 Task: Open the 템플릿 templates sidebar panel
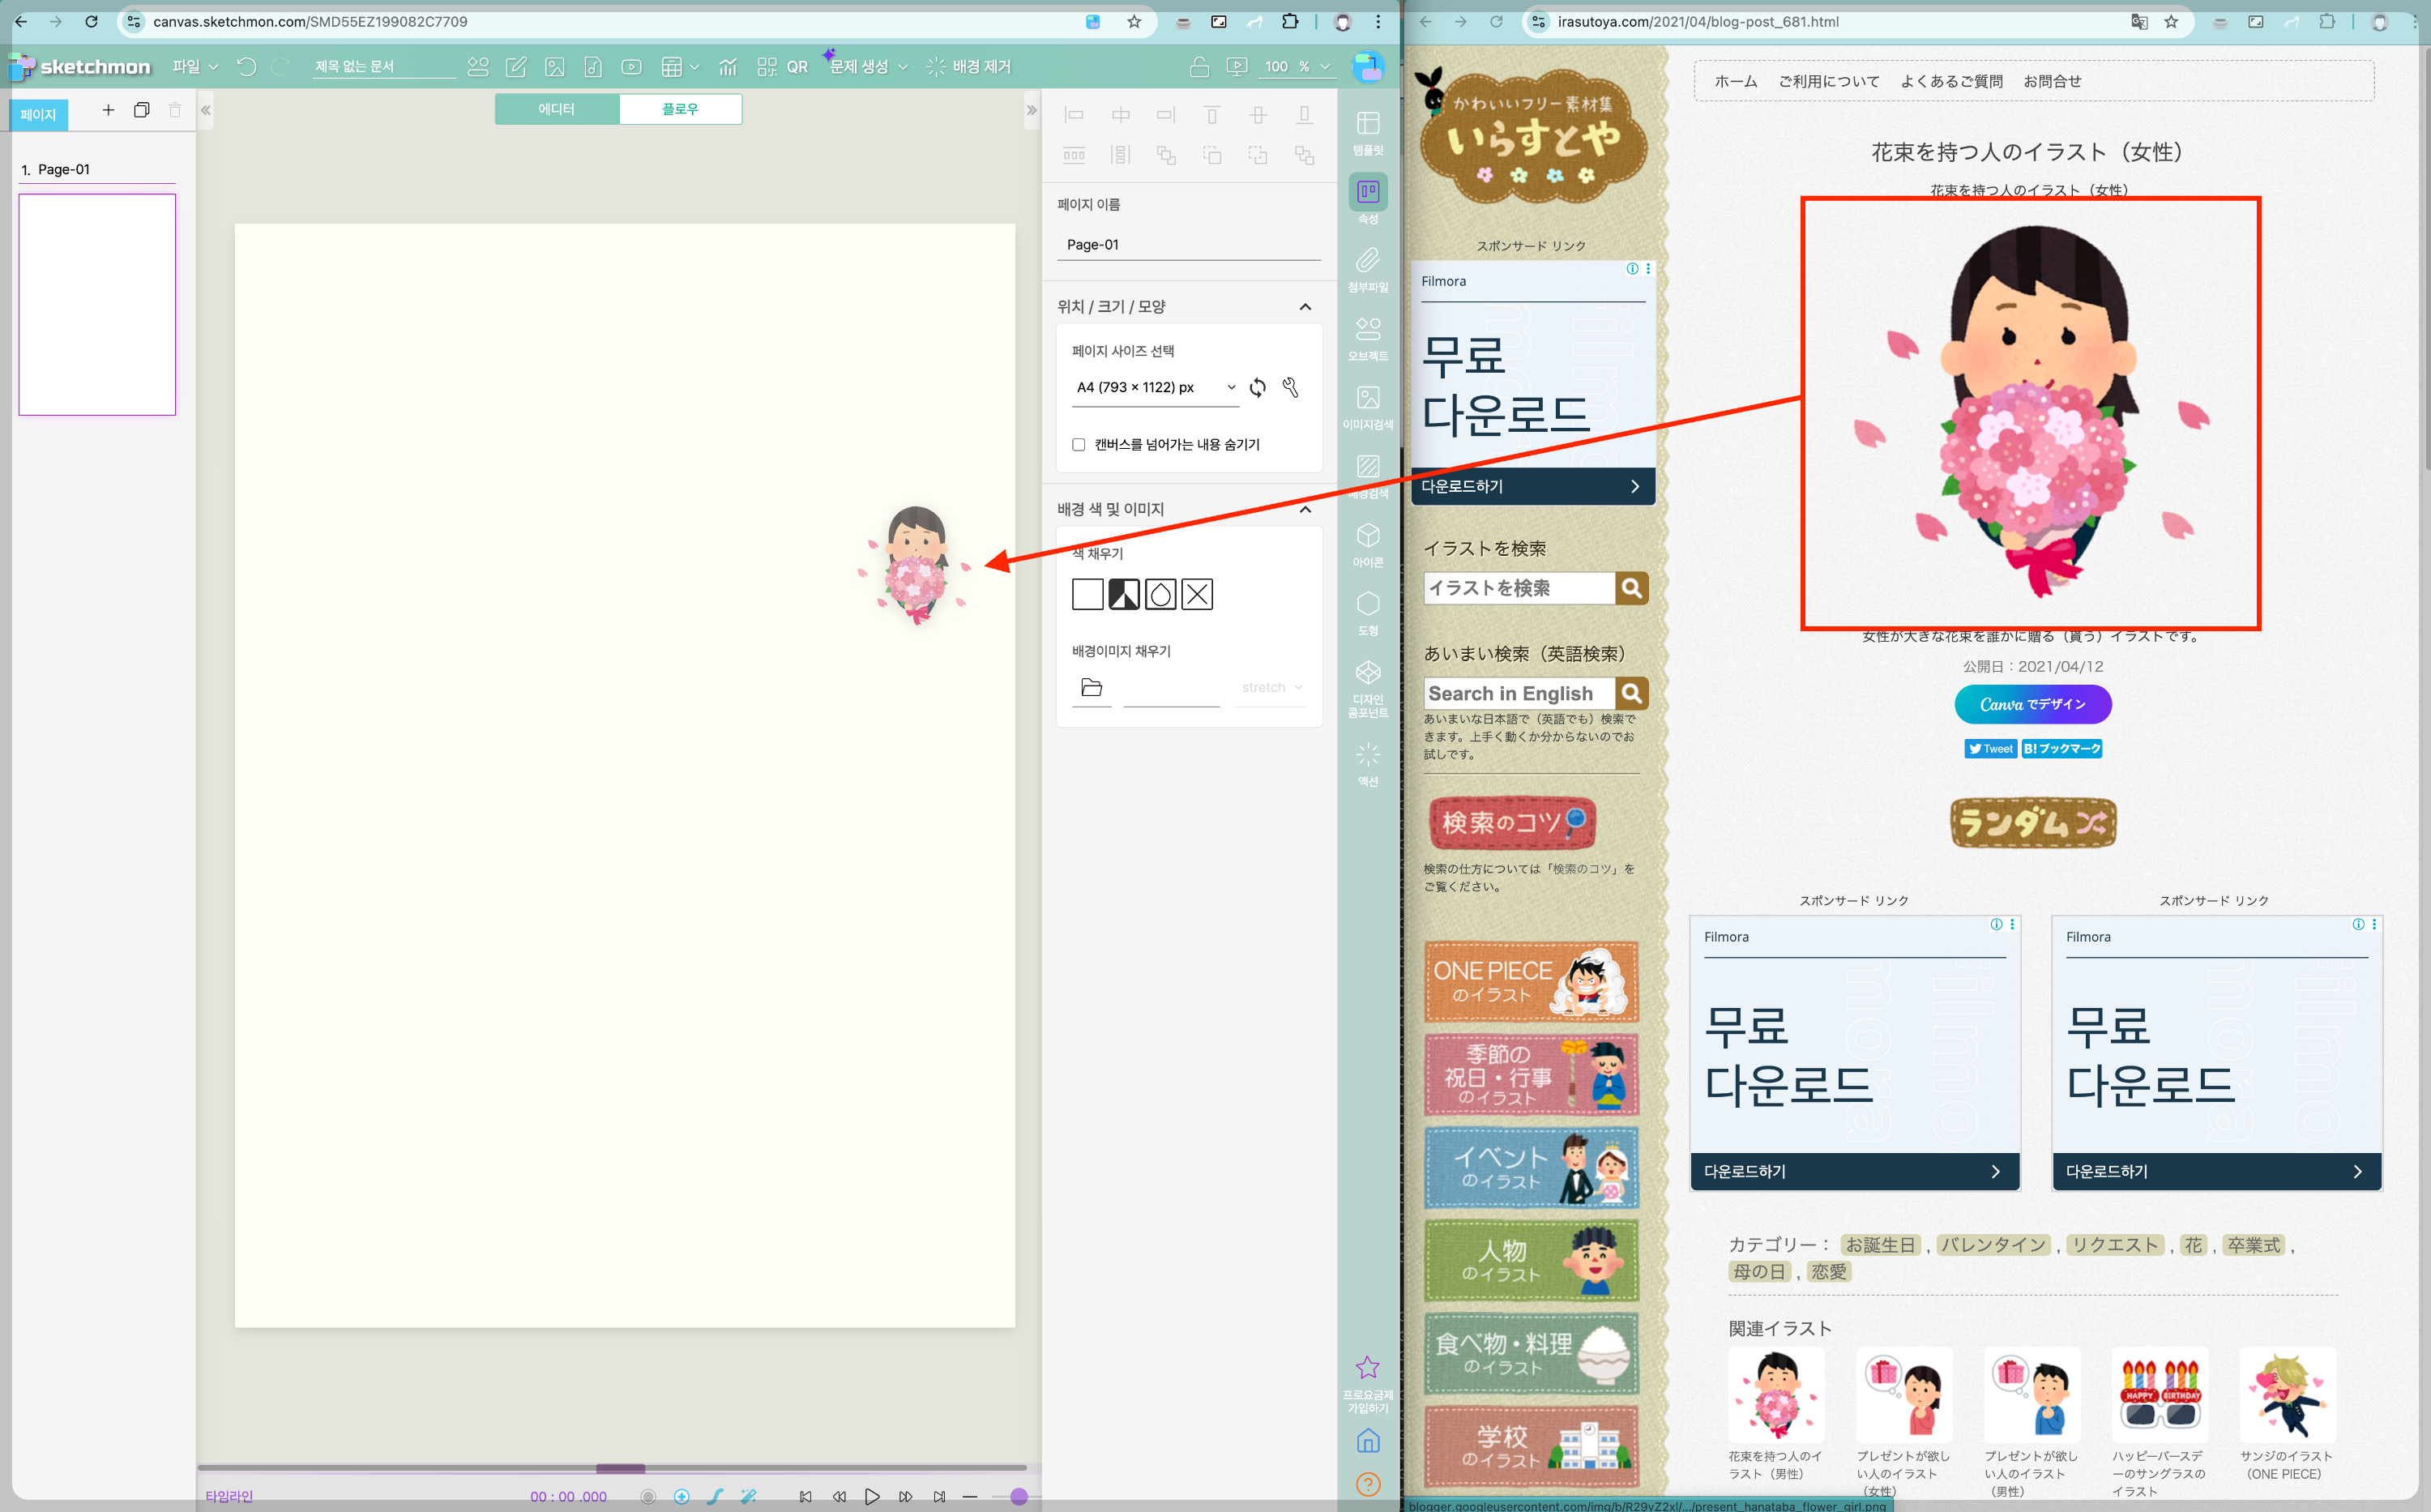(1367, 132)
